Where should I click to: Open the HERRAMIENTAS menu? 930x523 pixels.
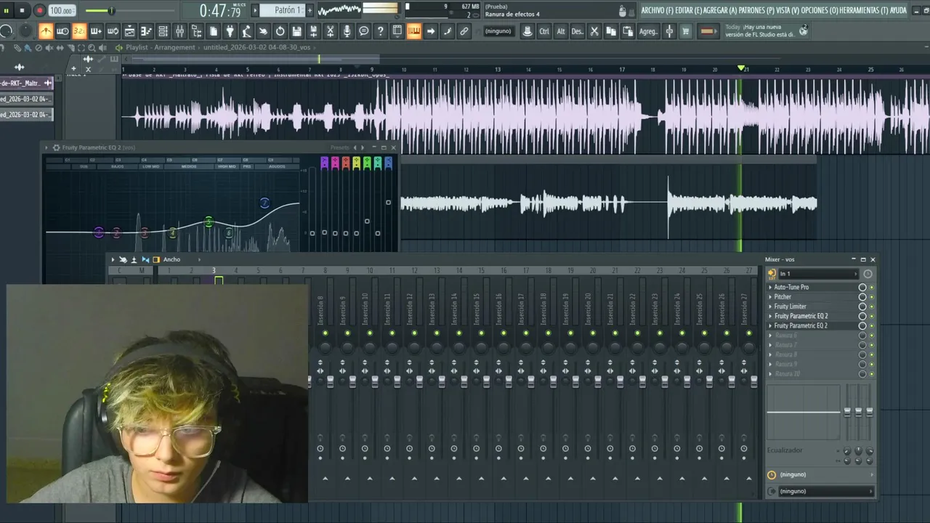click(x=863, y=10)
